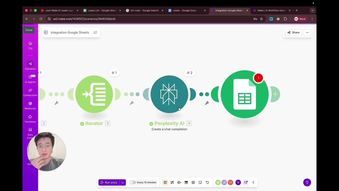339x191 pixels.
Task: Click the browser address bar URL
Action: (84, 19)
